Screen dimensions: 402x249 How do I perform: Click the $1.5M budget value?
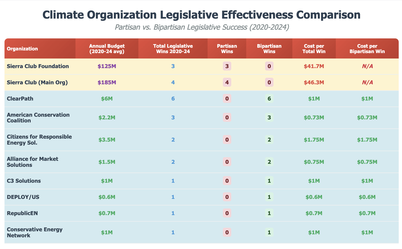point(107,162)
